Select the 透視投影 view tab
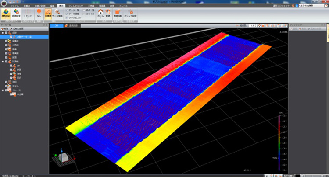329x177 pixels. coord(72,26)
